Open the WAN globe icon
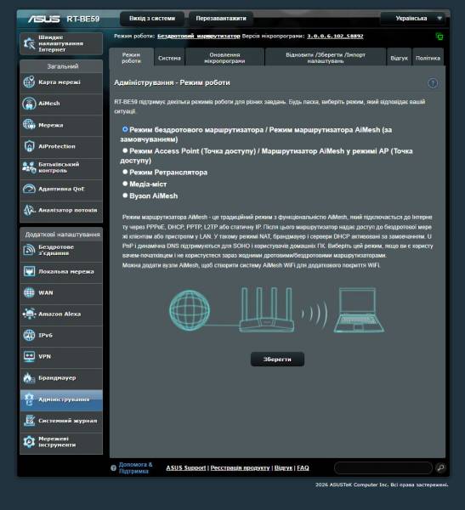Image resolution: width=465 pixels, height=510 pixels. pos(29,292)
